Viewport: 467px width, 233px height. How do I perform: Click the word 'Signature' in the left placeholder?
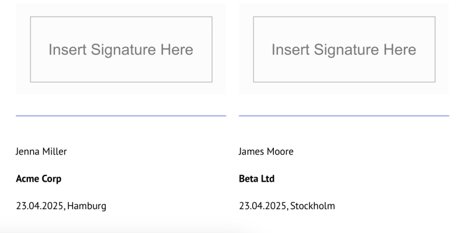tap(123, 50)
